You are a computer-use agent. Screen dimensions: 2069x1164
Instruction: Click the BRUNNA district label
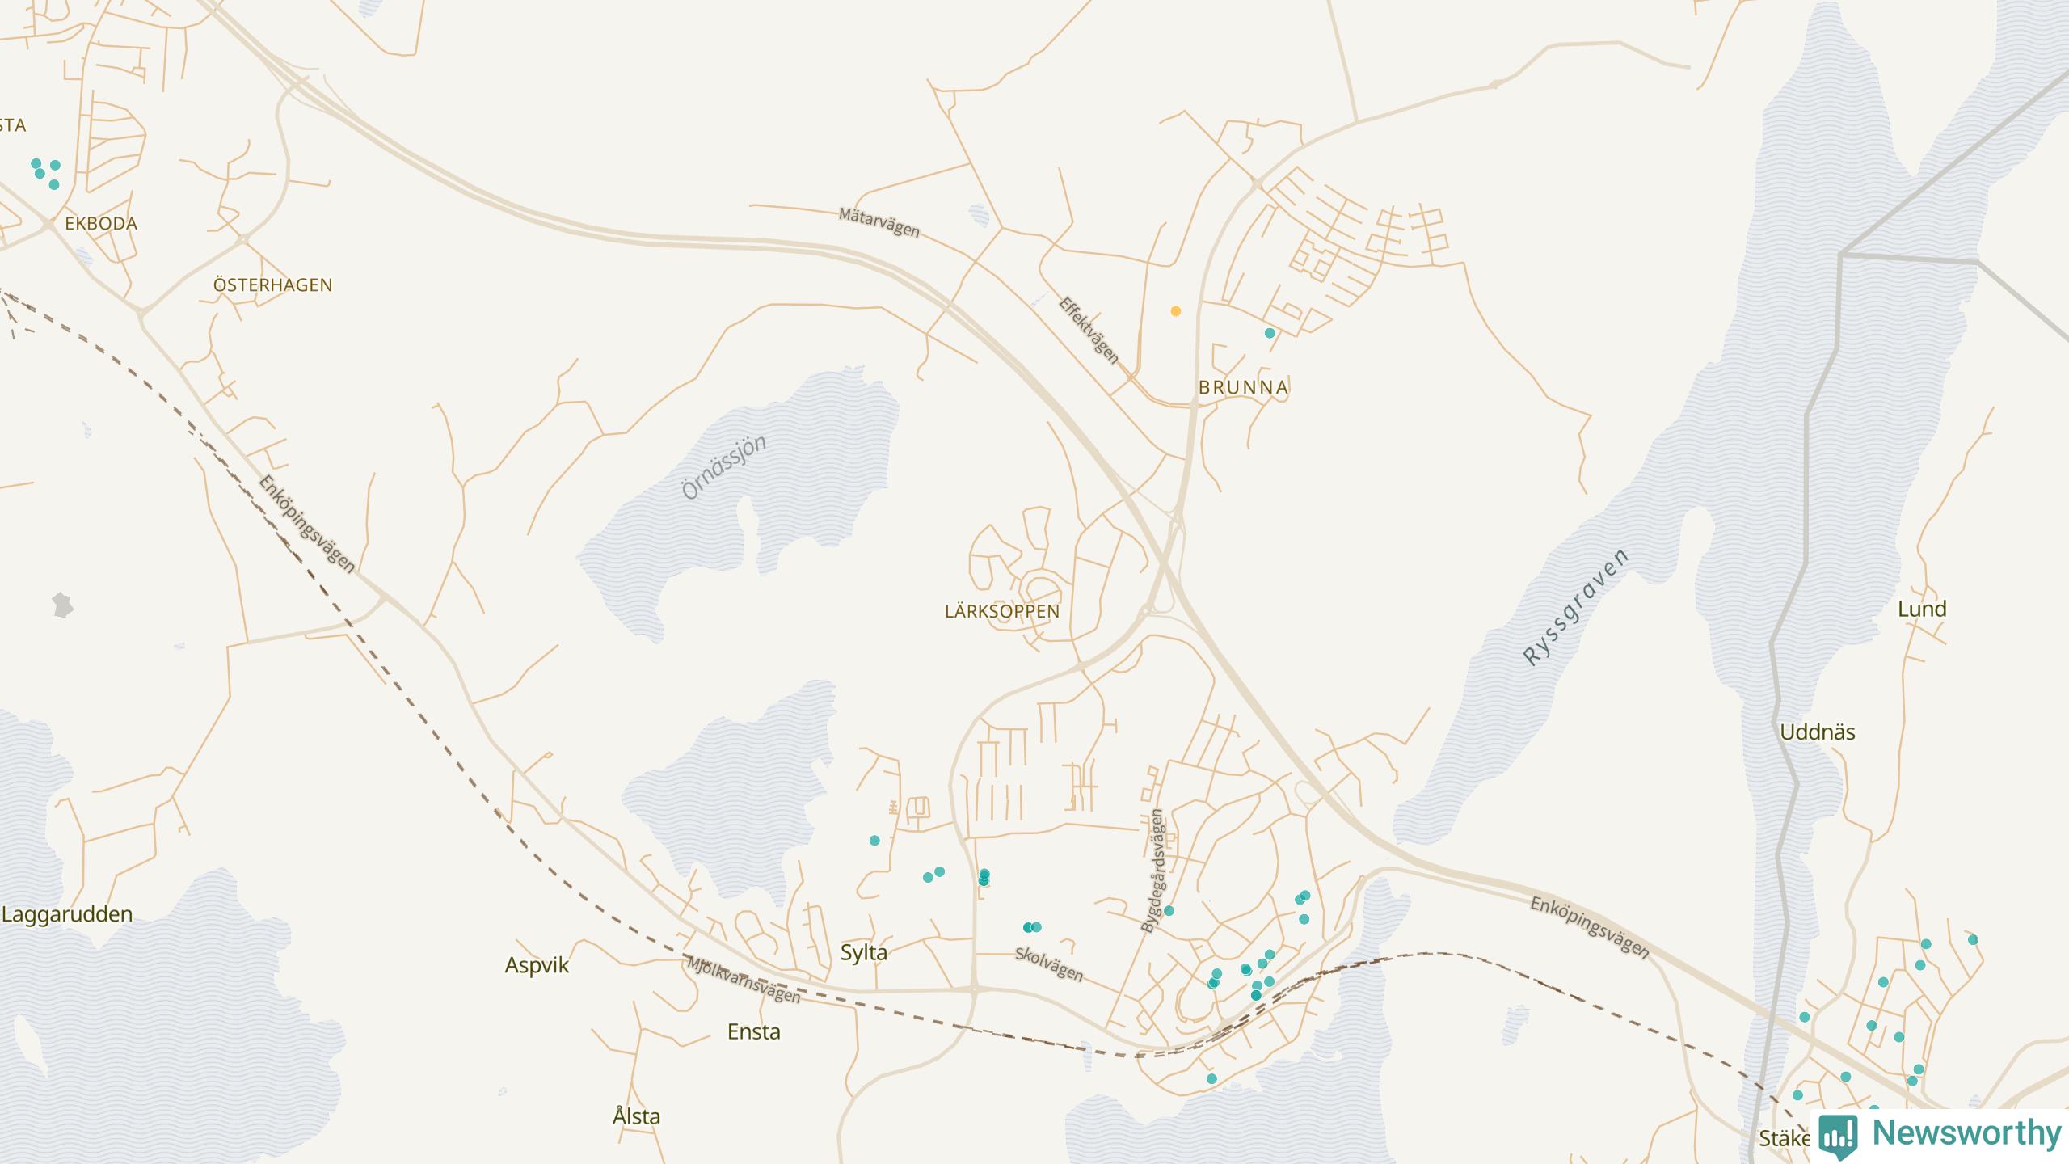pos(1243,387)
